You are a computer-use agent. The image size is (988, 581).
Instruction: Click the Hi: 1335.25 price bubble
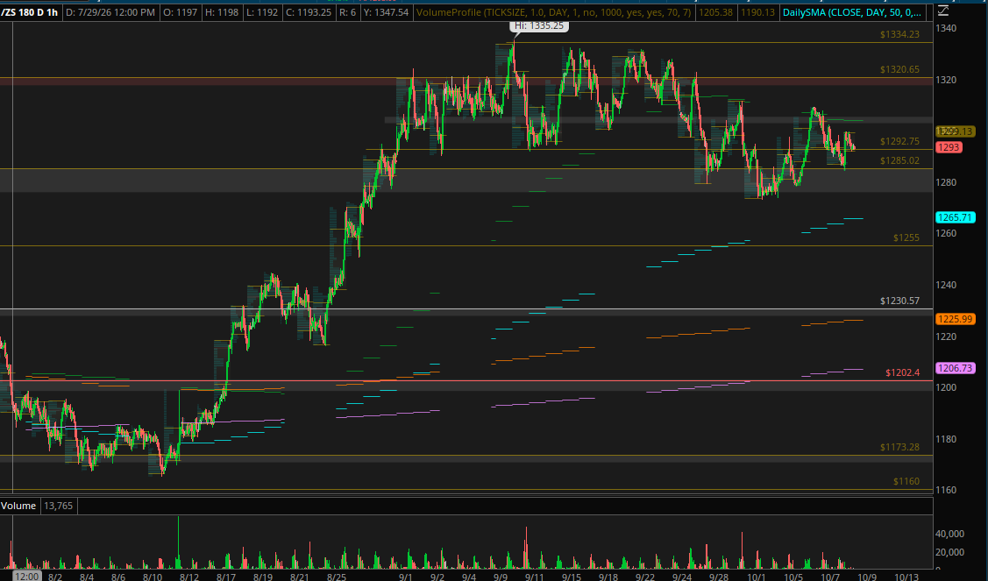pos(539,25)
